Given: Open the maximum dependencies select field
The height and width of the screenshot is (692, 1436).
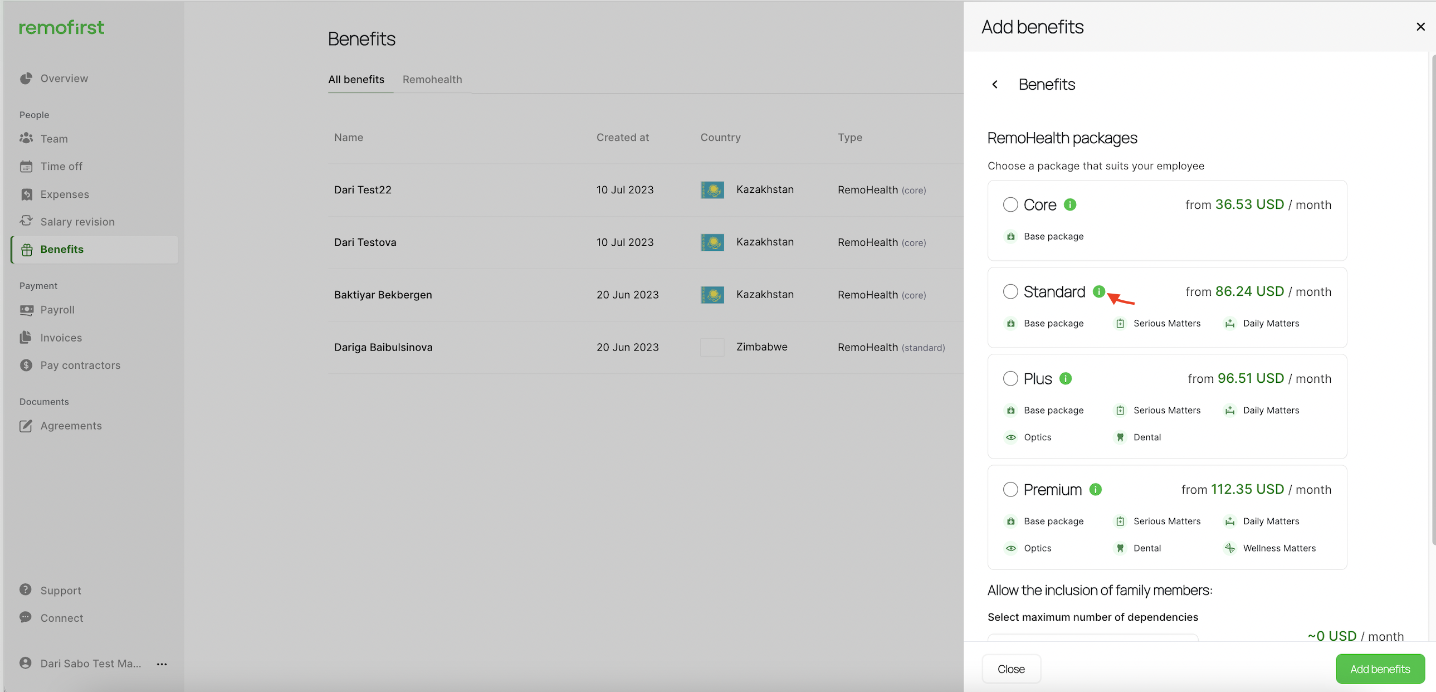Looking at the screenshot, I should (1093, 637).
